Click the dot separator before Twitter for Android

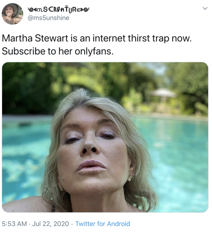pyautogui.click(x=72, y=224)
